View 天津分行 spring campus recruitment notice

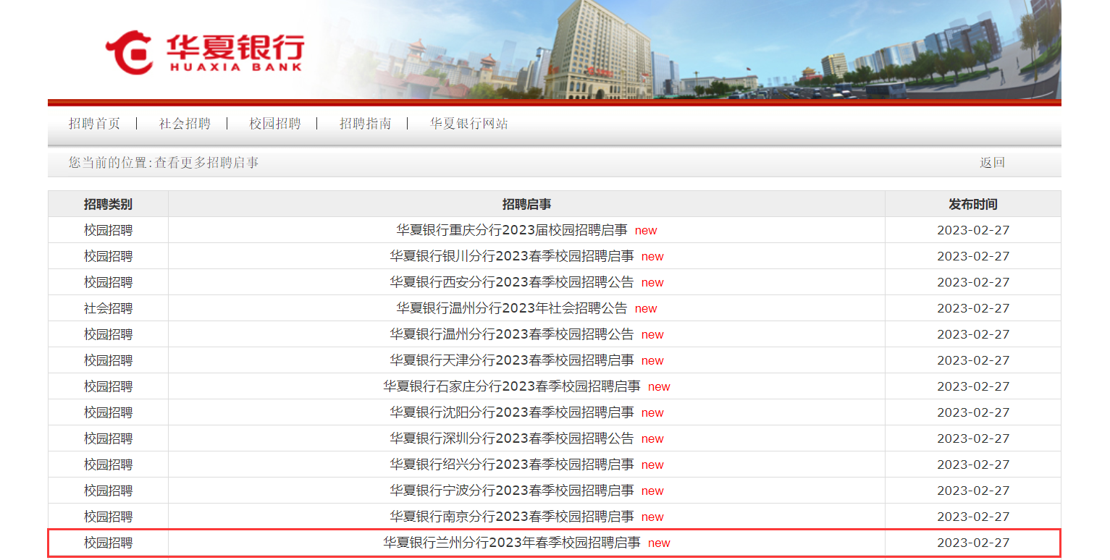[511, 360]
